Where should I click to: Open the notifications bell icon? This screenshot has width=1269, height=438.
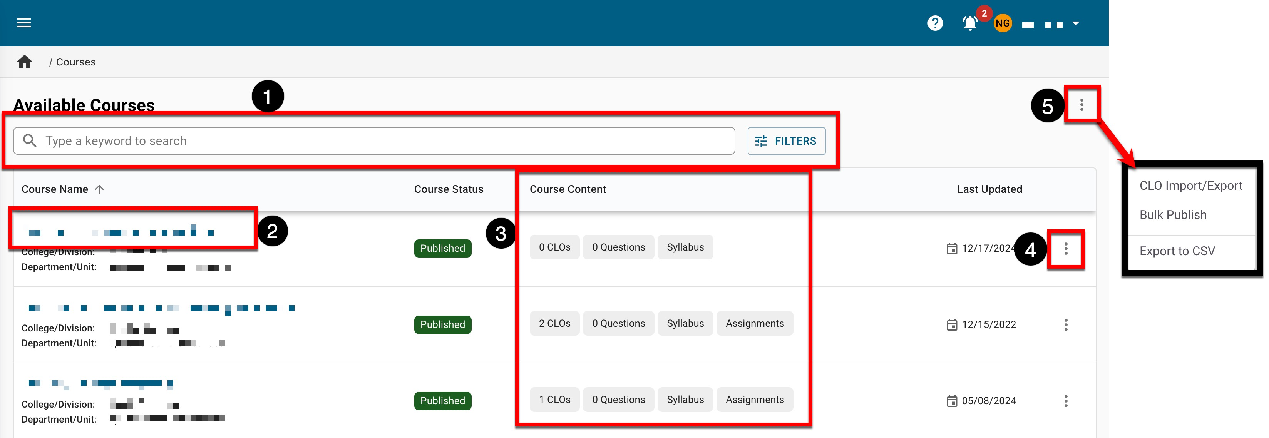tap(969, 23)
